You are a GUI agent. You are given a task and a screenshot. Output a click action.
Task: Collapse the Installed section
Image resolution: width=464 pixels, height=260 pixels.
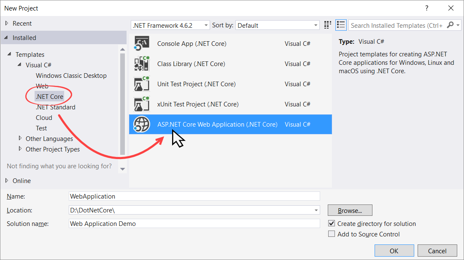6,37
